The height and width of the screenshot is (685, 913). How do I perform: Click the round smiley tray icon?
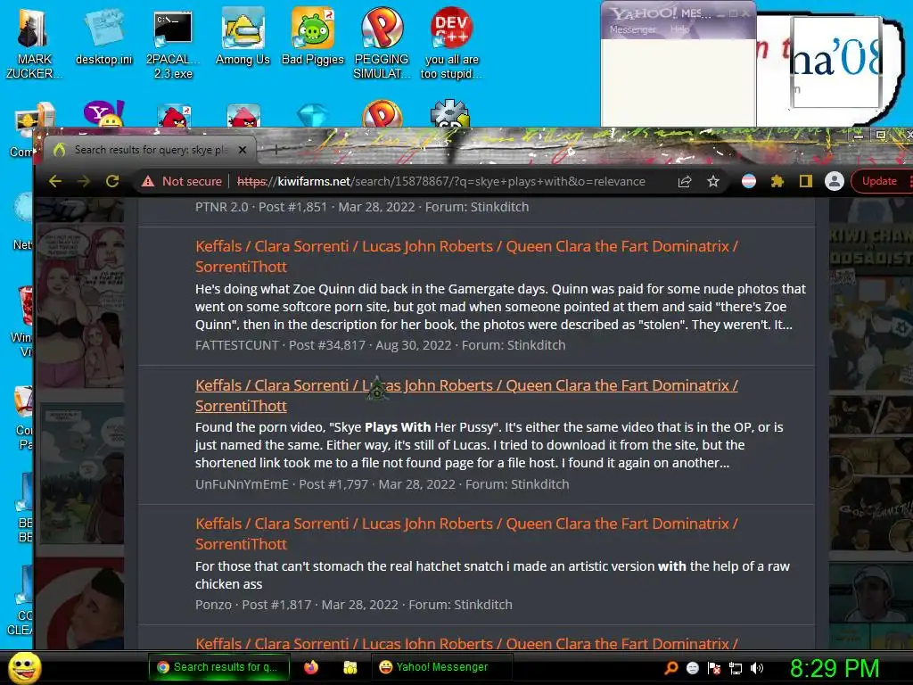pos(692,668)
